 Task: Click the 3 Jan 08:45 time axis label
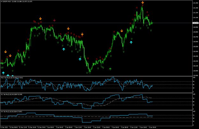[69, 127]
